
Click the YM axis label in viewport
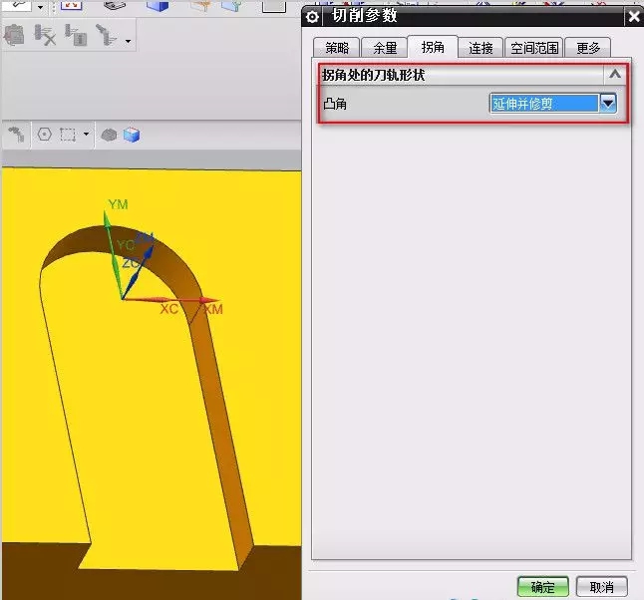pyautogui.click(x=119, y=204)
